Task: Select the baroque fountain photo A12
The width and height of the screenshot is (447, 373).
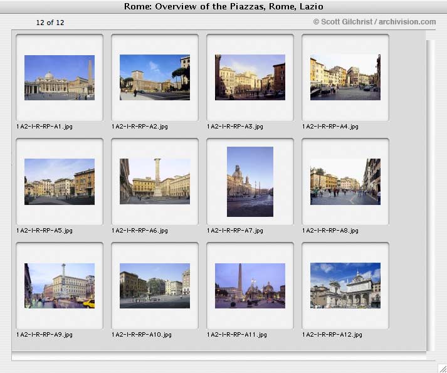Action: click(x=345, y=285)
